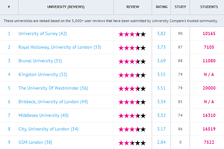Screen dimensions: 224x149
Task: Click the 3.55 rating value
Action: click(161, 75)
